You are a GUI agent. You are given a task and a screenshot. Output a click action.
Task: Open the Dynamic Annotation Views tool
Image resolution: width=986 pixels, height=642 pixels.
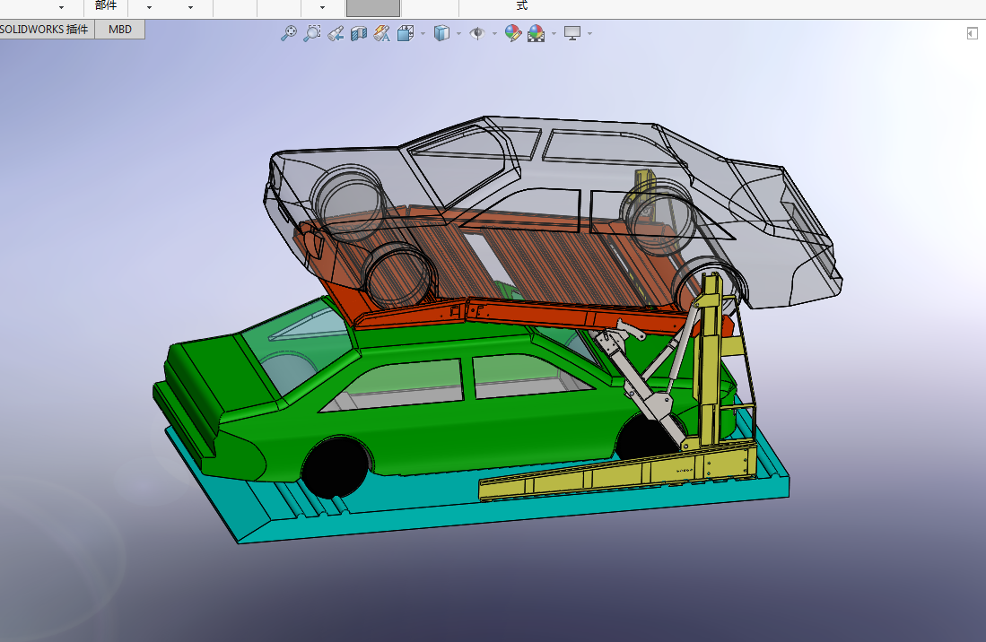[x=381, y=33]
